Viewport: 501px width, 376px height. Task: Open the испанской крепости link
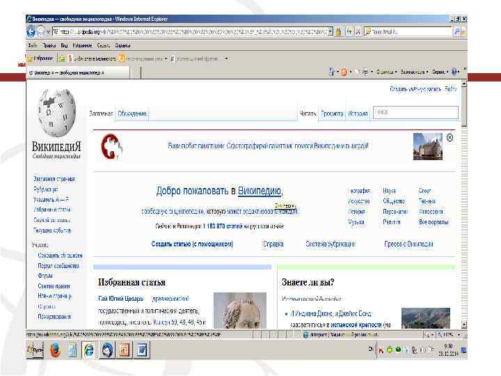pyautogui.click(x=356, y=325)
